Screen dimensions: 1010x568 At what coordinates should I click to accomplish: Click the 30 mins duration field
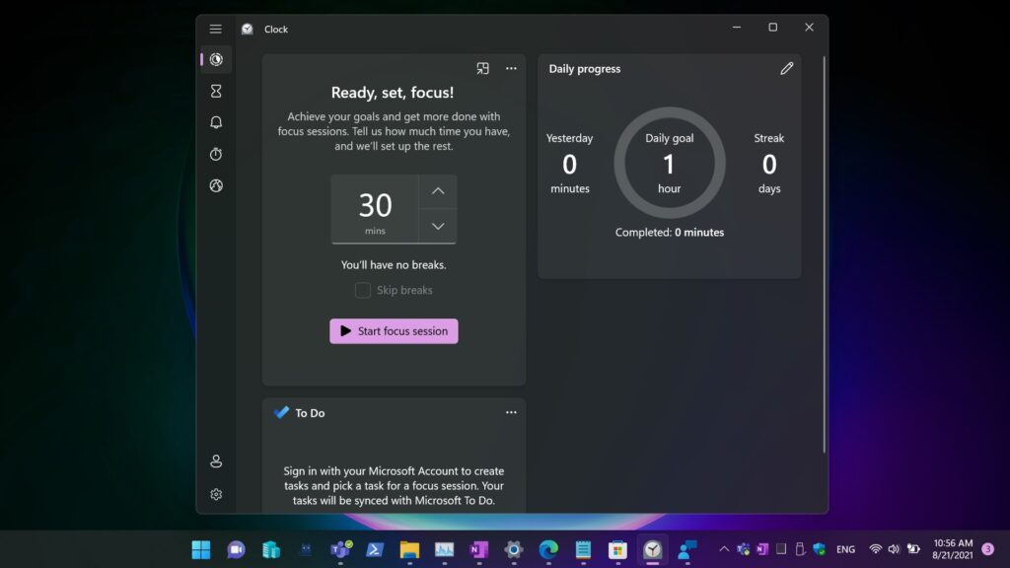pyautogui.click(x=375, y=208)
